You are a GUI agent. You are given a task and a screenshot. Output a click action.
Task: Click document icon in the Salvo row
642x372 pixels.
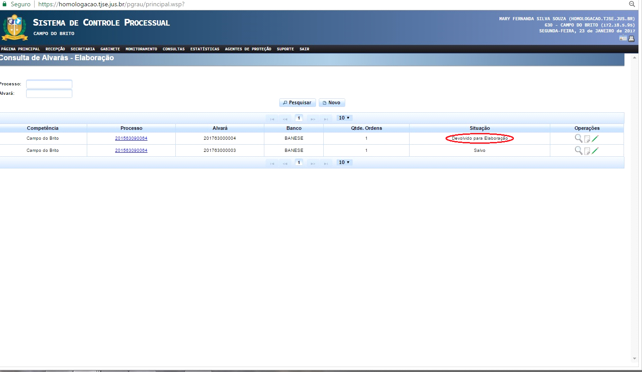(x=587, y=151)
